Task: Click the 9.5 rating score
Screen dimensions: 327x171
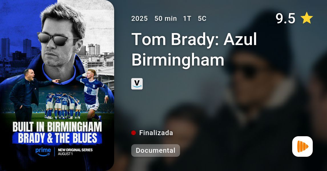Action: [x=285, y=18]
